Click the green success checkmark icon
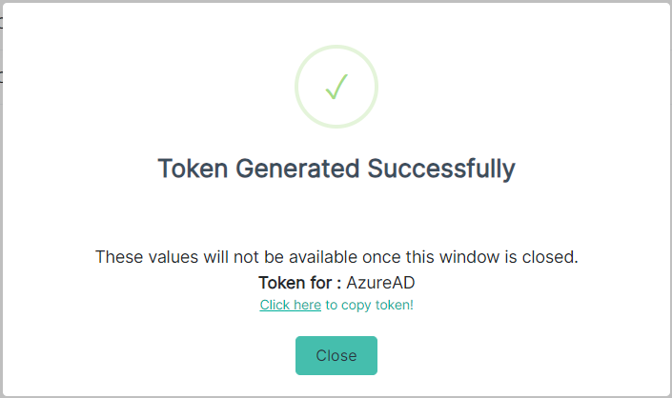The width and height of the screenshot is (672, 398). click(x=336, y=87)
